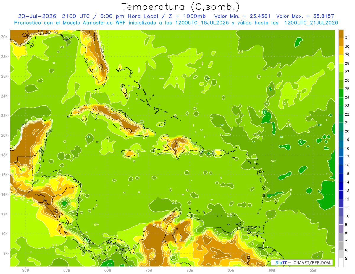The height and width of the screenshot is (274, 355).
Task: Click the "Valor Max. = 35.8157" text
Action: pos(305,16)
